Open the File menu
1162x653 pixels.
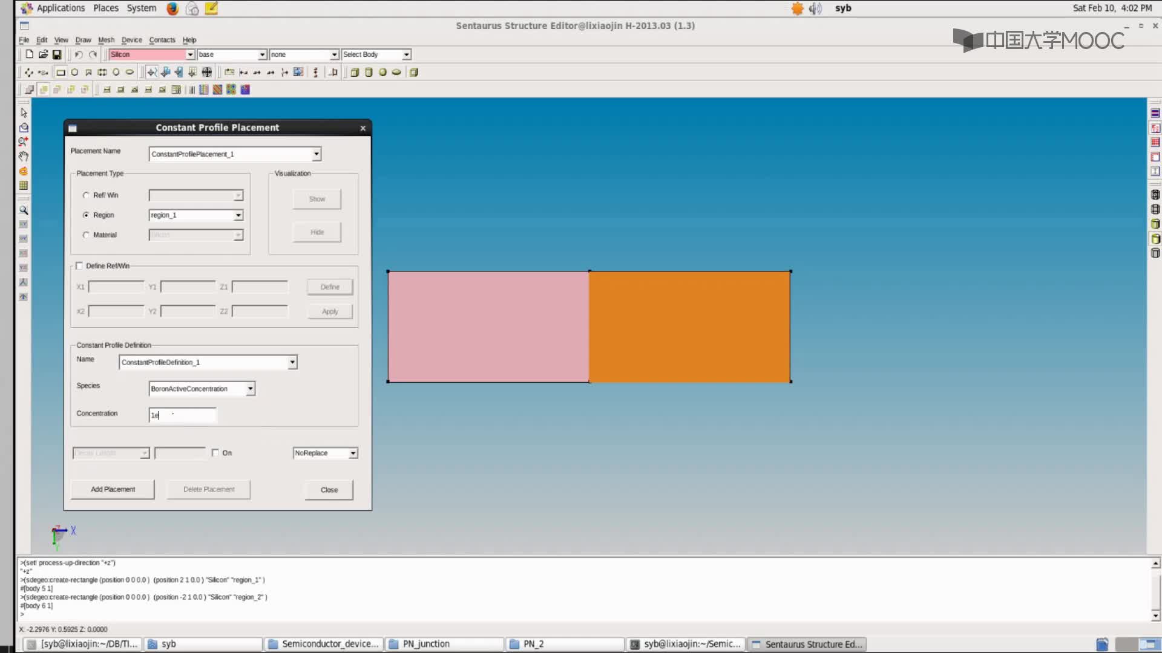coord(24,40)
